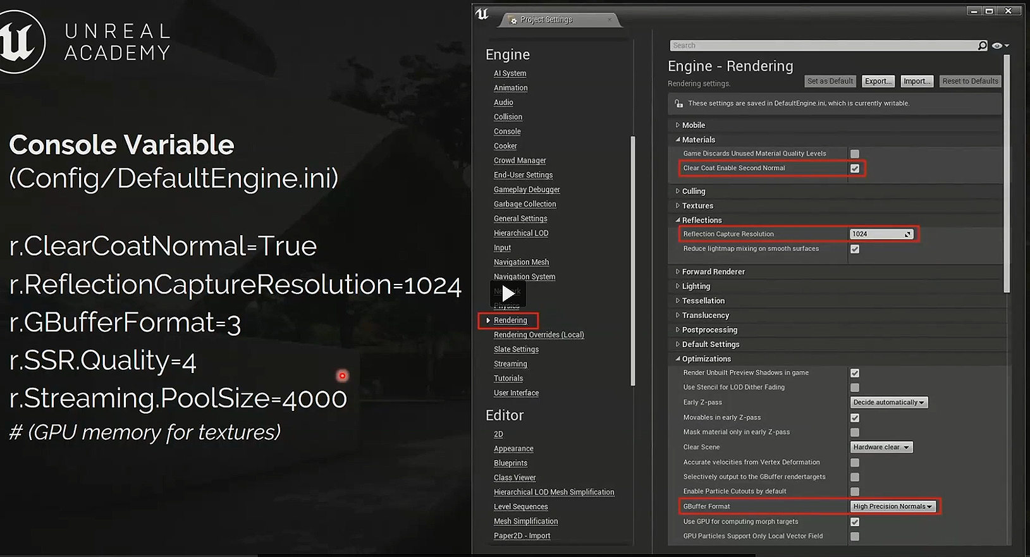Select the Project Settings tab

coord(560,20)
